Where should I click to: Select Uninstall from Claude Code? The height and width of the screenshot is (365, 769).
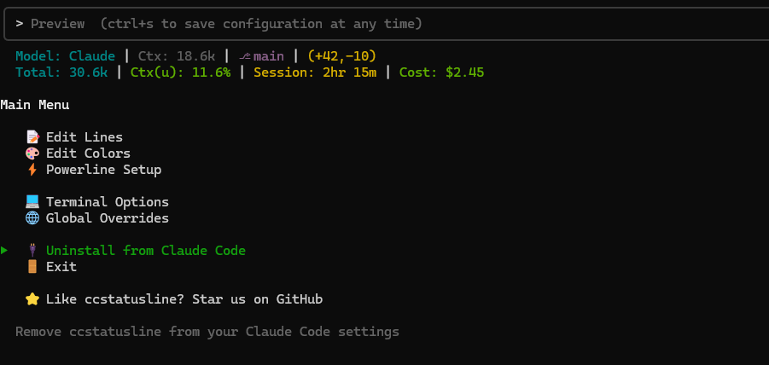[x=146, y=251]
